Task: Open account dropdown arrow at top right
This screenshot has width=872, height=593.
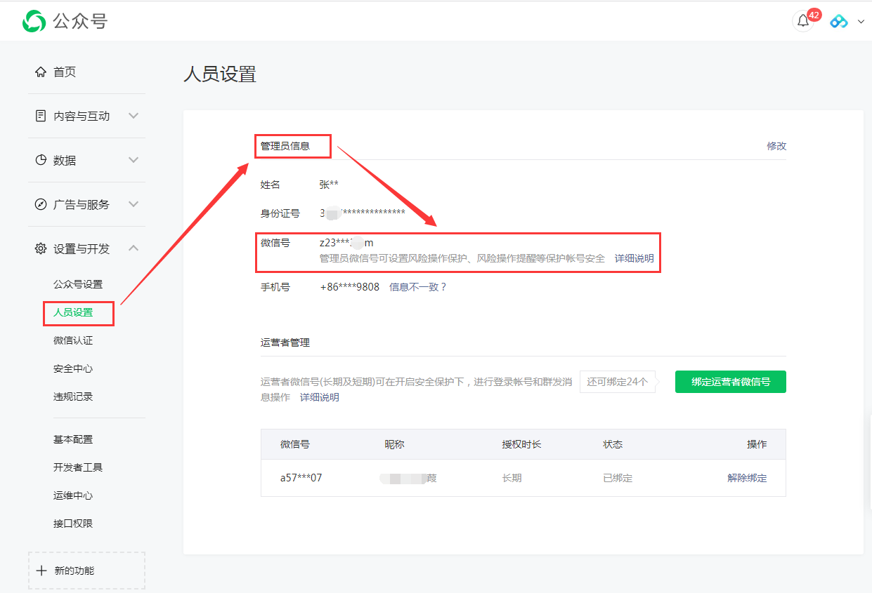Action: 861,22
